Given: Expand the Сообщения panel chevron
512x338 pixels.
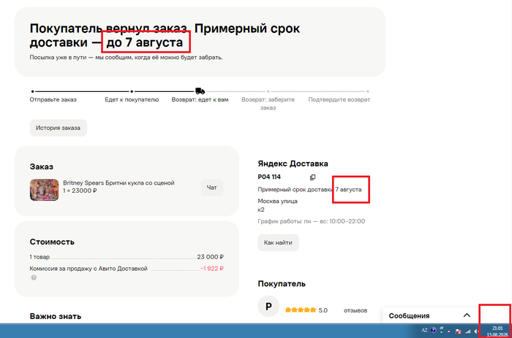Looking at the screenshot, I should 467,315.
